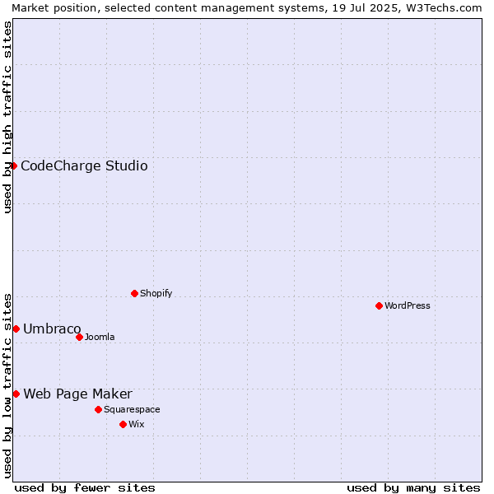
Task: Select the Joomla data point
Action: (x=79, y=337)
